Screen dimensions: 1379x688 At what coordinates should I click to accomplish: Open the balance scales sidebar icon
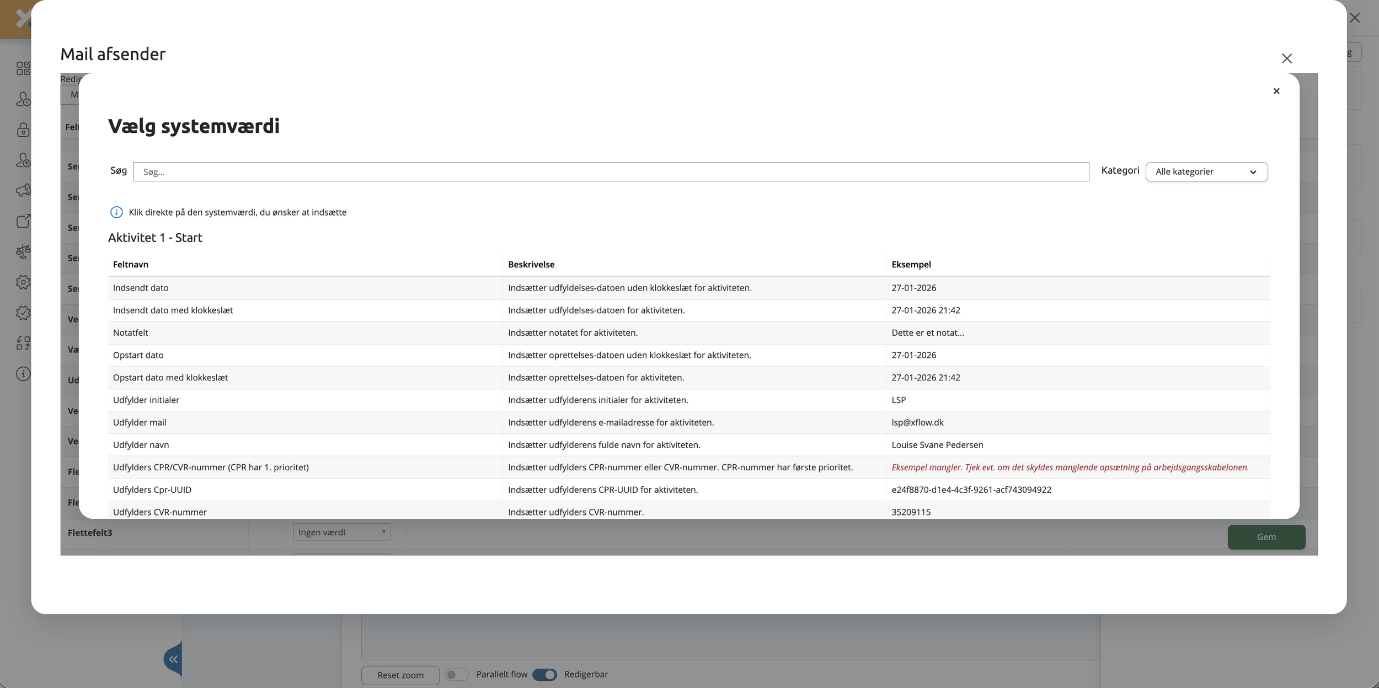[23, 252]
